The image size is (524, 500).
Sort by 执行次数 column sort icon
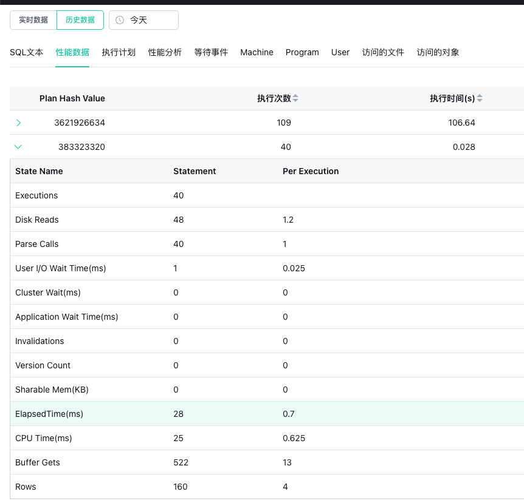(x=295, y=98)
